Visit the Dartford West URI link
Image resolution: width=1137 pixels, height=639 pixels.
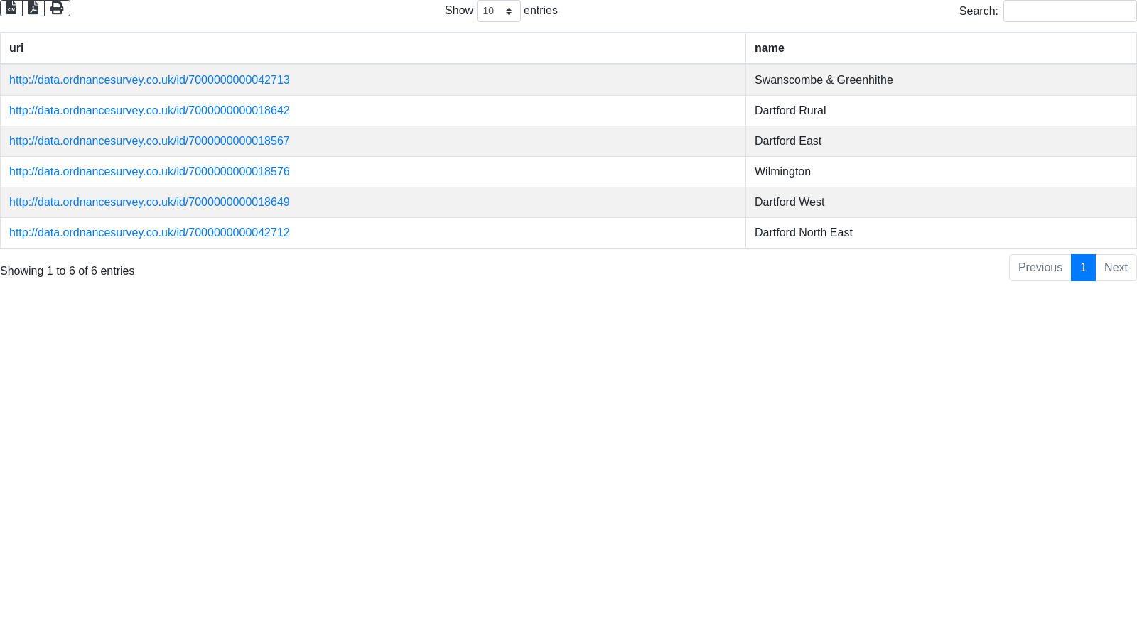coord(149,202)
